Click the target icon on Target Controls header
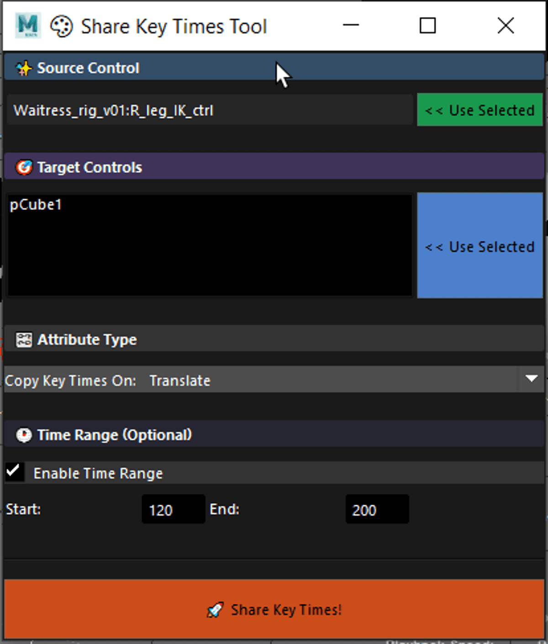 point(24,168)
